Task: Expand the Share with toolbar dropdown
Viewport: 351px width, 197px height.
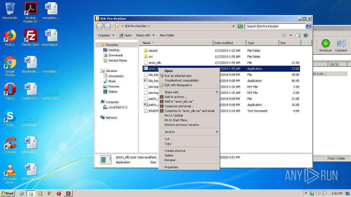Action: [145, 35]
